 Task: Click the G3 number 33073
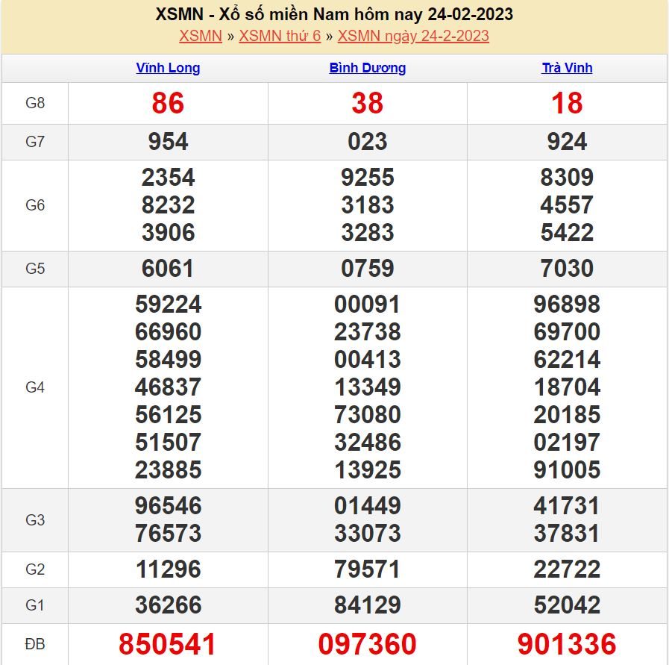tap(368, 534)
